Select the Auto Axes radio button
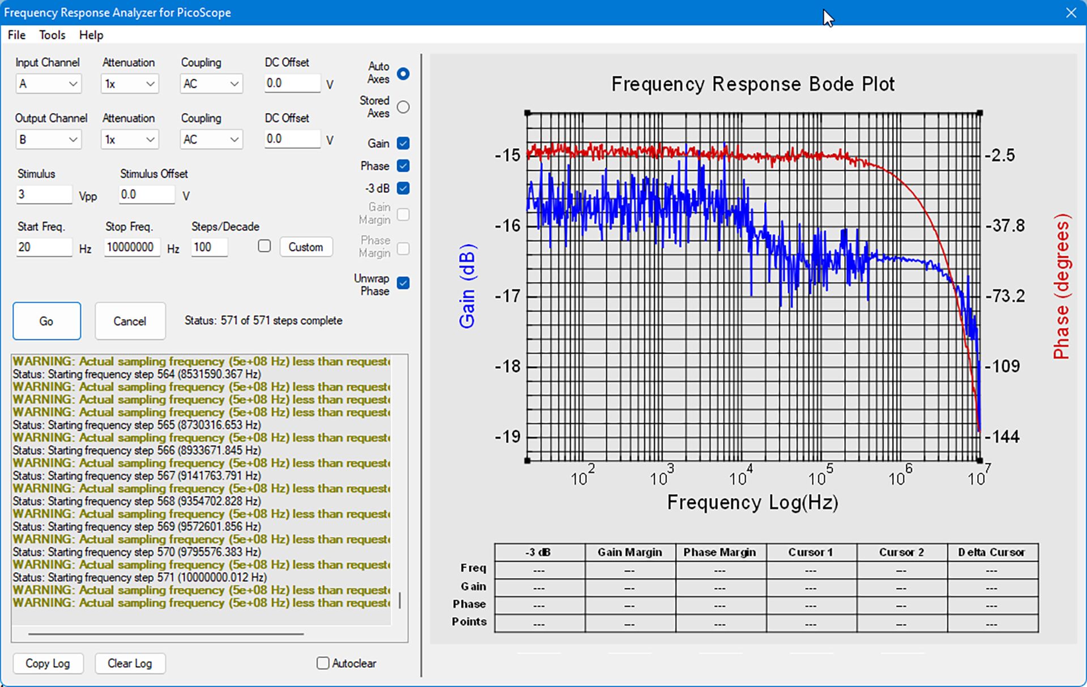 pyautogui.click(x=403, y=74)
